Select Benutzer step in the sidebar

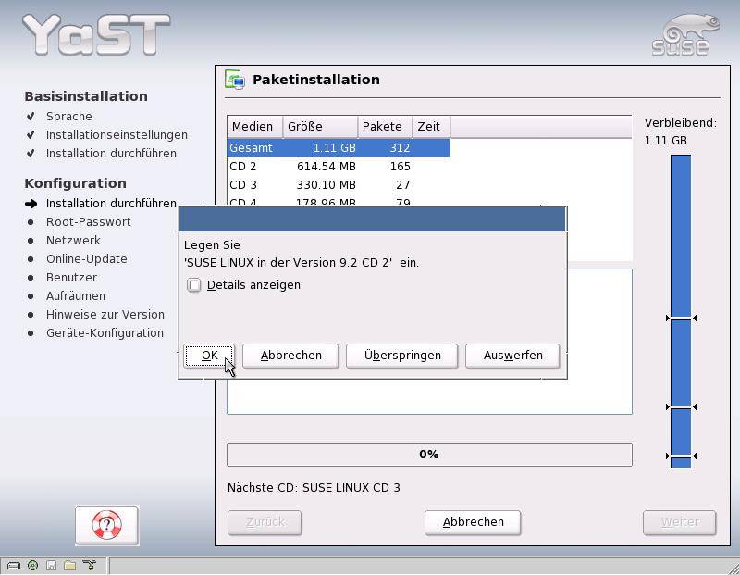click(x=71, y=278)
